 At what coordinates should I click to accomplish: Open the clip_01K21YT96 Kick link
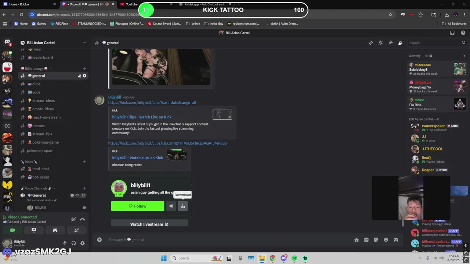pyautogui.click(x=167, y=143)
